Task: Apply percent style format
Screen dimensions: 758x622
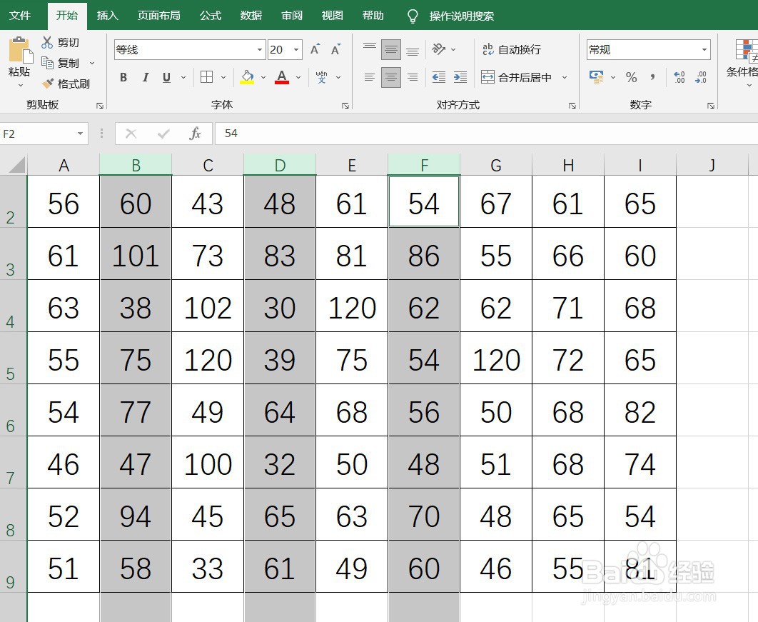Action: 631,77
